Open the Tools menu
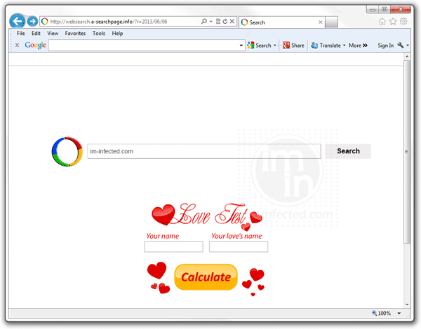Viewport: 421px width, 329px height. (99, 33)
